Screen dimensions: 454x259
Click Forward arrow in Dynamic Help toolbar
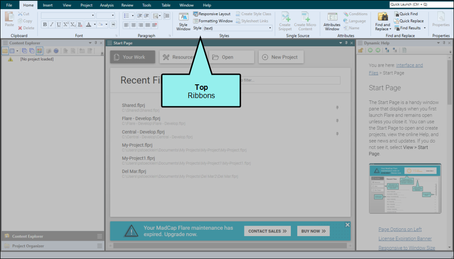(x=378, y=50)
